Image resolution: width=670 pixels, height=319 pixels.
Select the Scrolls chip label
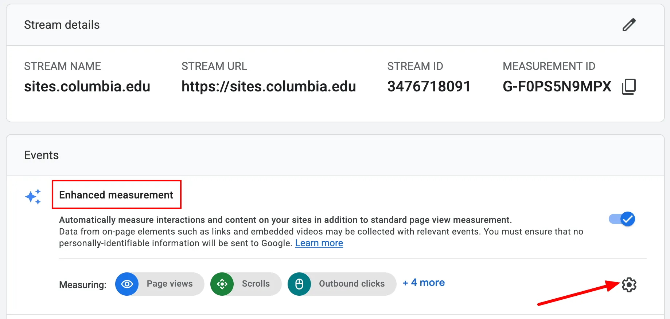[x=256, y=284]
